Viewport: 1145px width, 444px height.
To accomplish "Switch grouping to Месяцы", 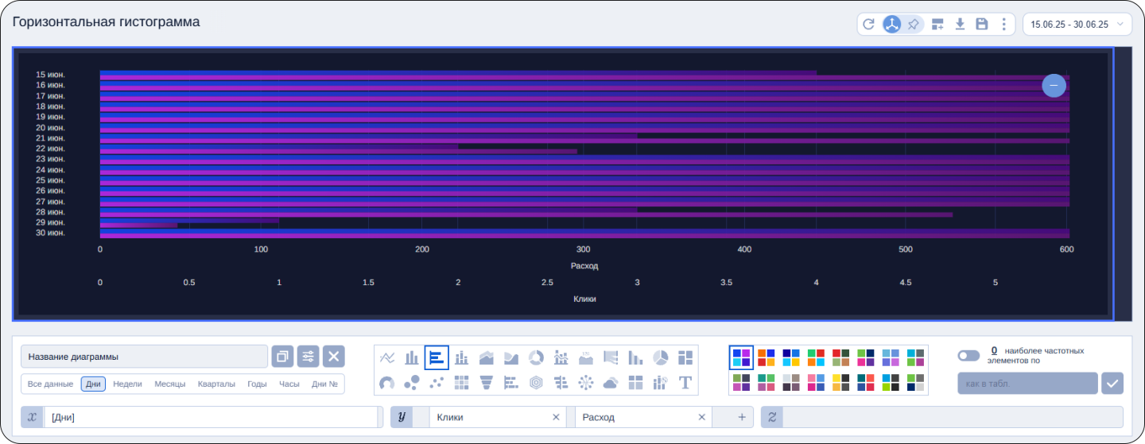I will tap(169, 384).
